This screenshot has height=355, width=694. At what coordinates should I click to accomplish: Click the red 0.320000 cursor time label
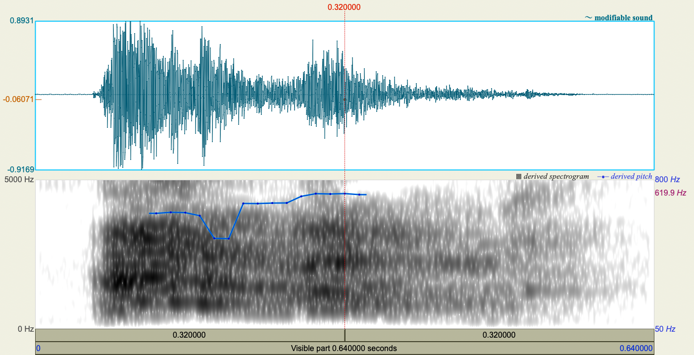(344, 7)
